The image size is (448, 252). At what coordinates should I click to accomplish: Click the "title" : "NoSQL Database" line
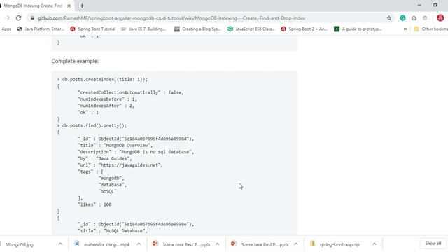113,230
